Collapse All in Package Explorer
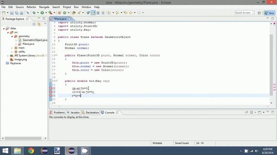This screenshot has width=277, height=155. click(34, 24)
